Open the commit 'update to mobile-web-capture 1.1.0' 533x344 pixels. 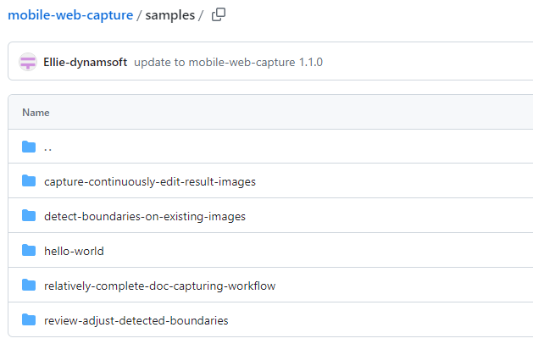(228, 62)
